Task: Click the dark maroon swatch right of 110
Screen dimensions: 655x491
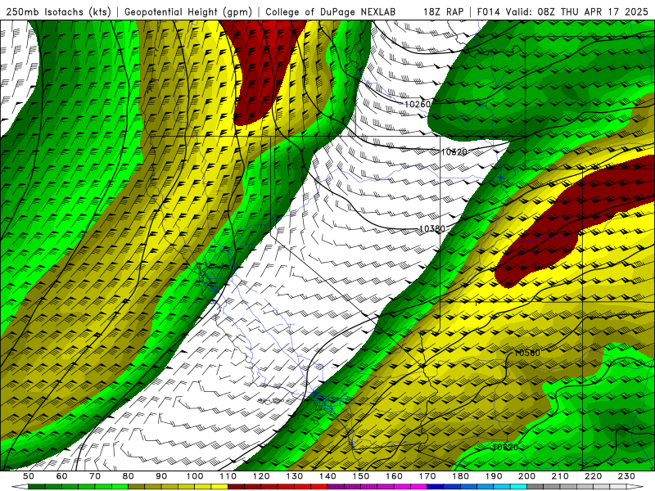Action: click(x=237, y=487)
